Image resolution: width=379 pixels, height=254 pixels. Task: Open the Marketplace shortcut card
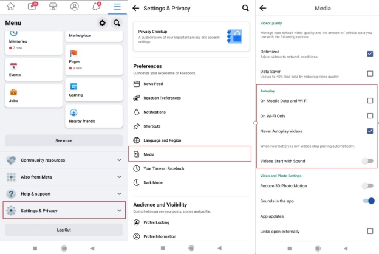pos(94,36)
